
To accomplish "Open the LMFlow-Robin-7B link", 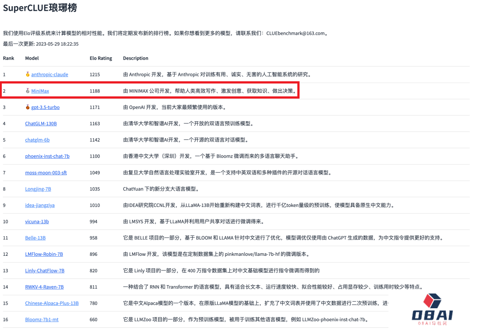I will coord(44,254).
